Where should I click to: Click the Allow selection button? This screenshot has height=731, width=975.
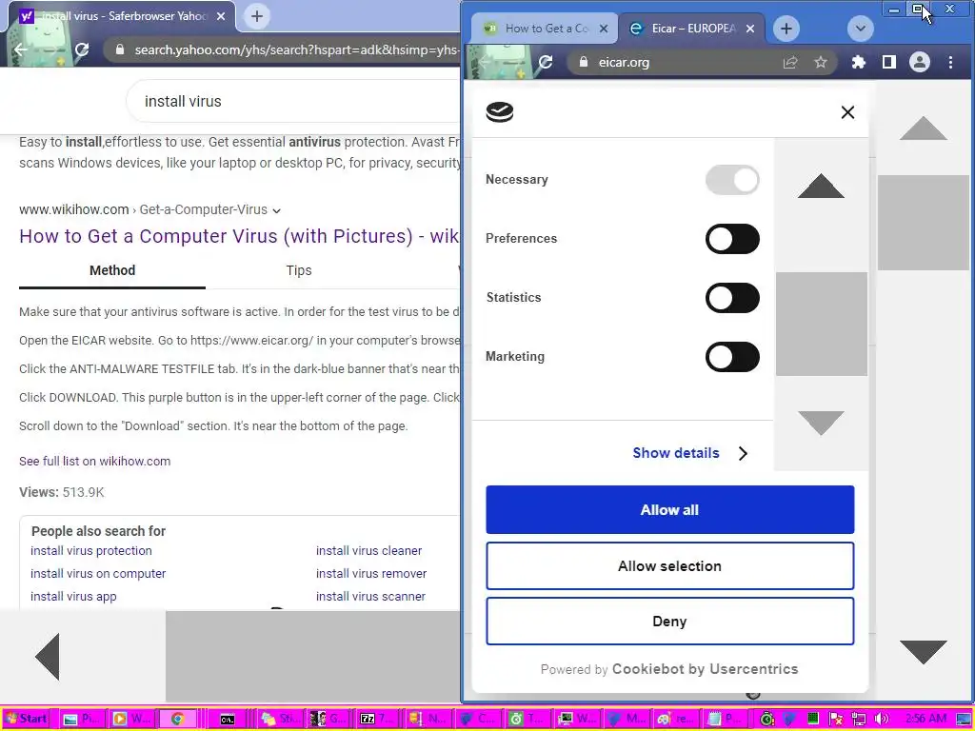tap(669, 566)
